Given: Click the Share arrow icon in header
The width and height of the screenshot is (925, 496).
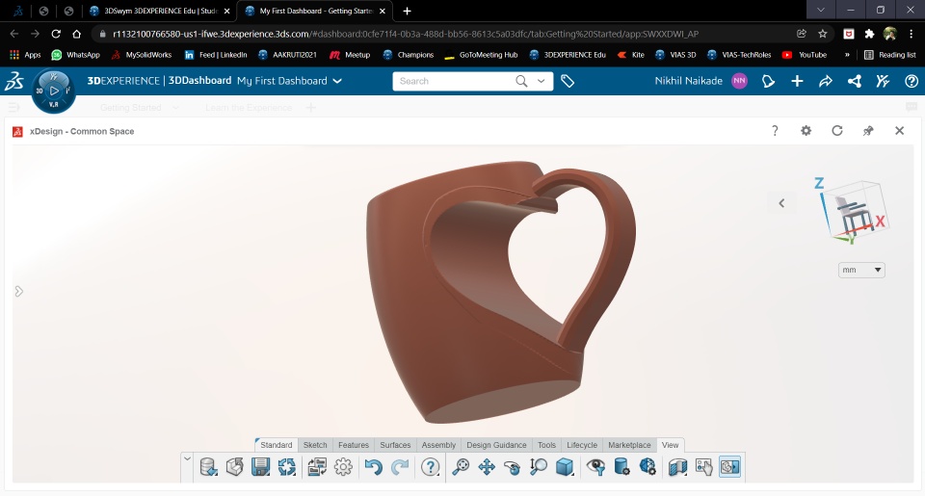Looking at the screenshot, I should tap(826, 81).
